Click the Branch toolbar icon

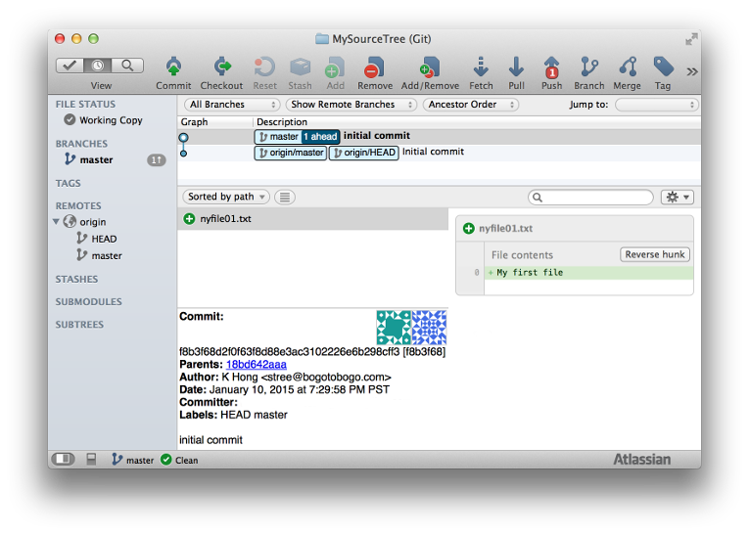(589, 67)
